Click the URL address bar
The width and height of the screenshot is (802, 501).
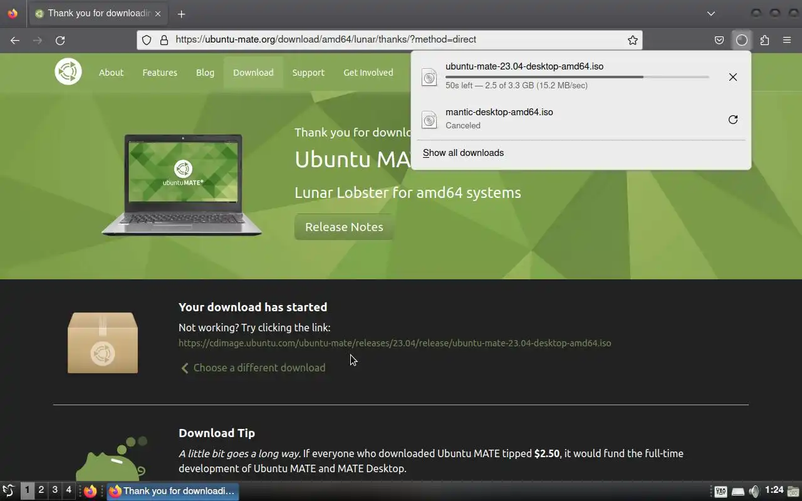point(388,39)
